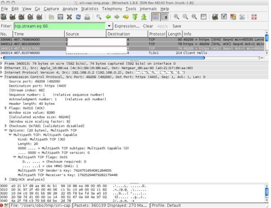
Task: Expand the [SEQ/ACK analysis] node
Action: coord(6,179)
